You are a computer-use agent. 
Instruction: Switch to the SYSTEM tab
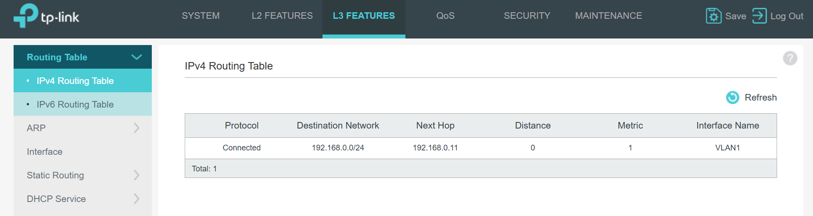201,16
